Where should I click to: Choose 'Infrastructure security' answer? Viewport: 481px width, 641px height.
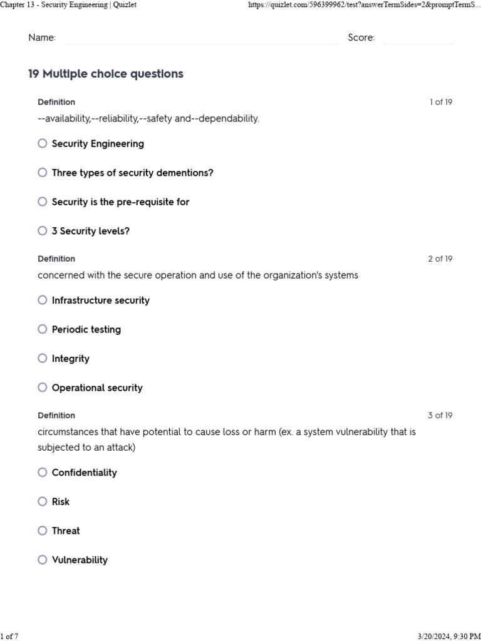pos(43,300)
